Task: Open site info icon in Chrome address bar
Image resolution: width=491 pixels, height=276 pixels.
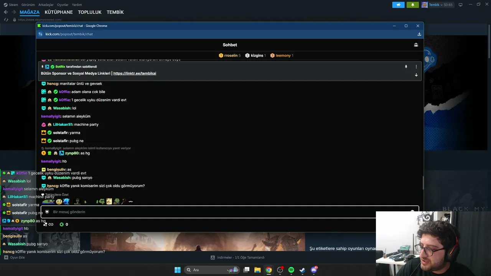Action: tap(40, 34)
